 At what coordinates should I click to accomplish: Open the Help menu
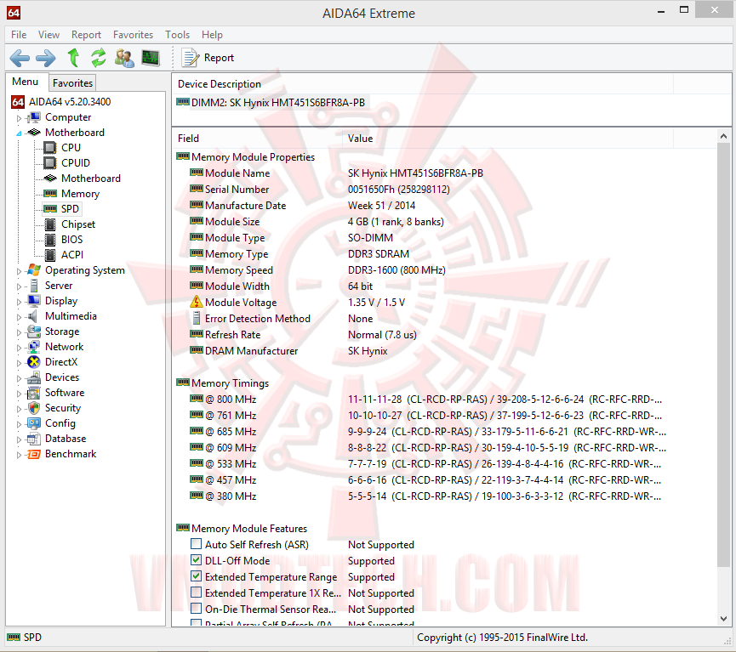click(x=212, y=35)
